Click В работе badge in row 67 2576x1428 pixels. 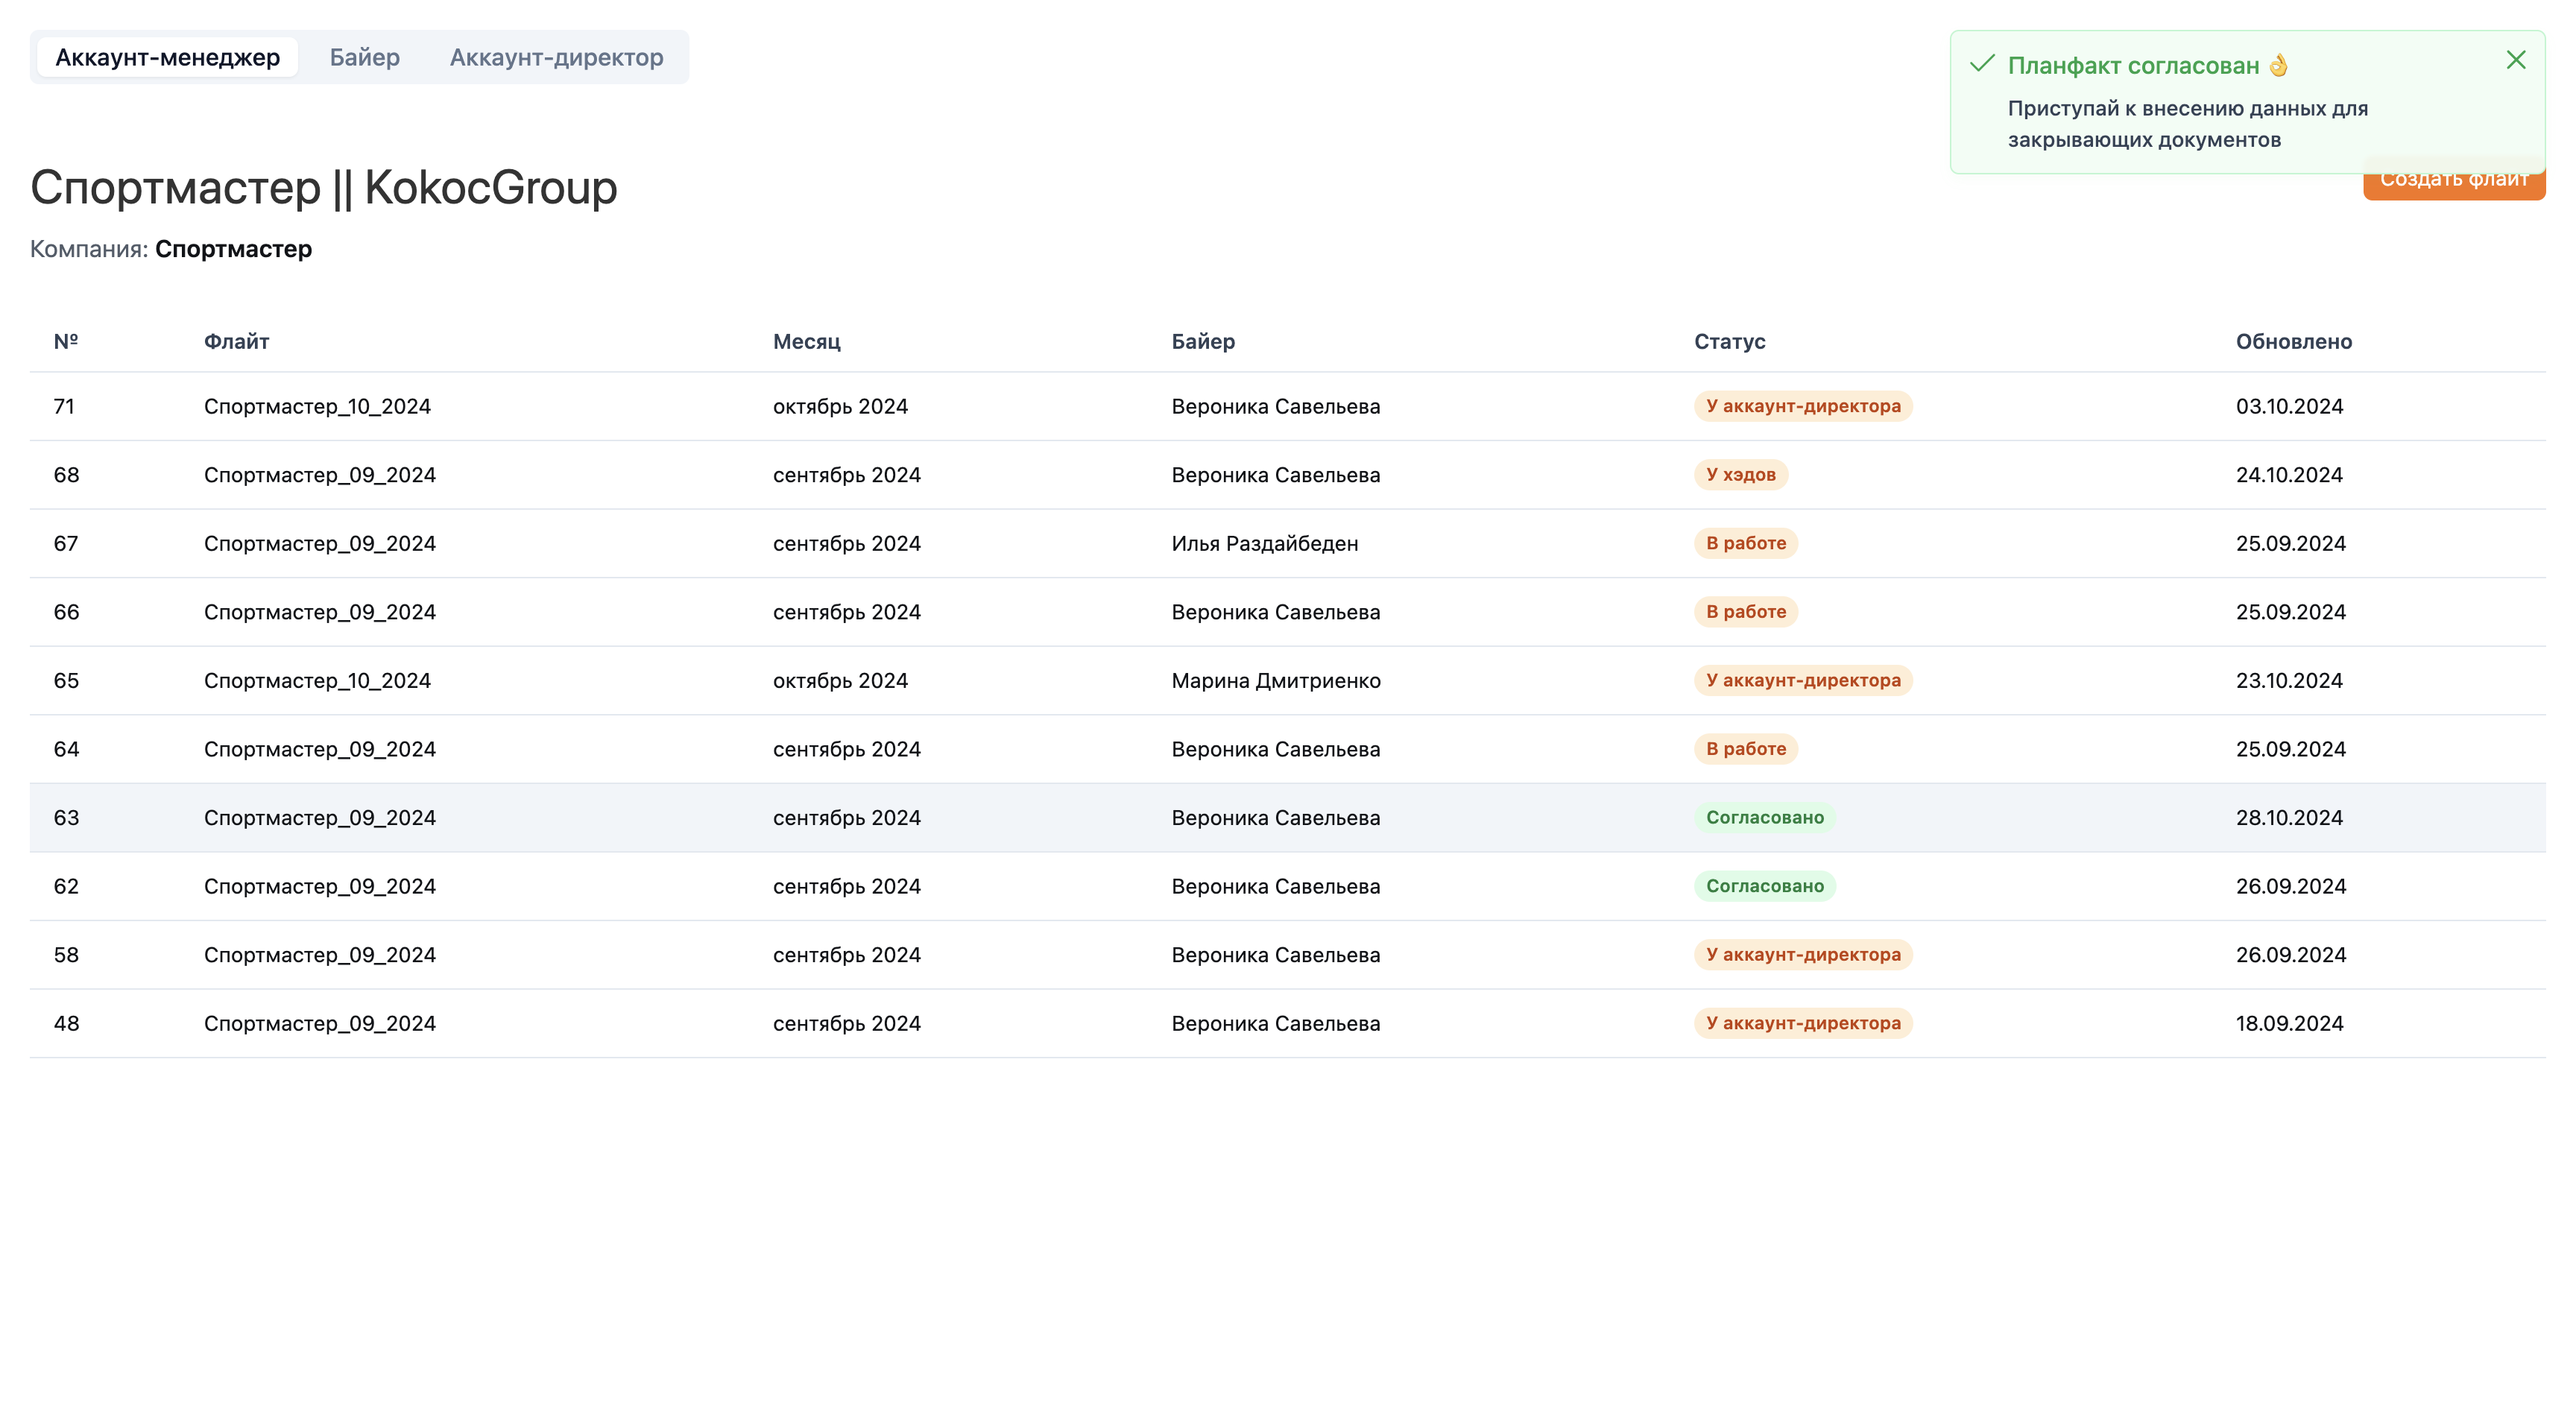coord(1746,543)
